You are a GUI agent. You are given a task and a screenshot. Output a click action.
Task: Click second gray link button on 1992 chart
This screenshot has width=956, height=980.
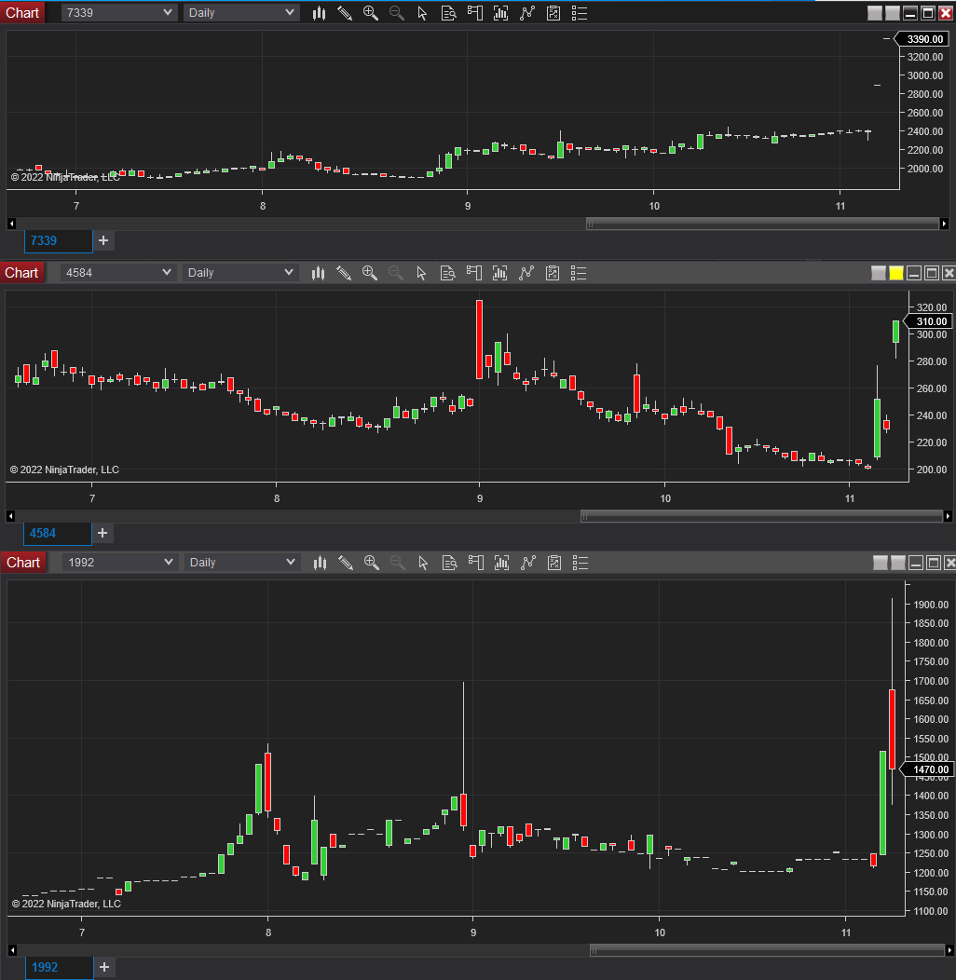pyautogui.click(x=898, y=563)
